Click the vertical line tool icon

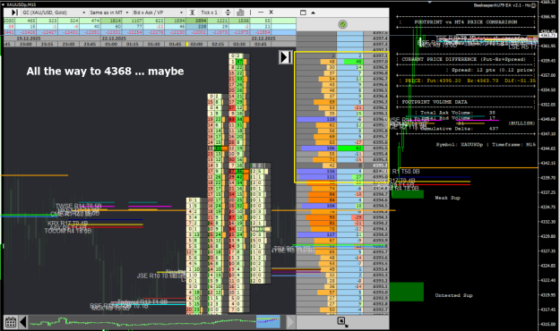click(250, 13)
